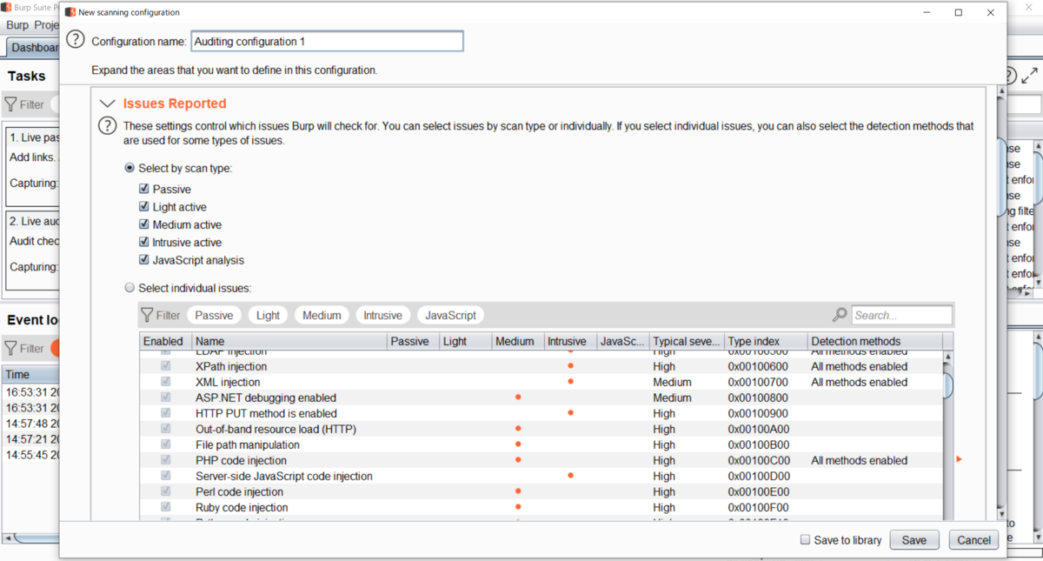The width and height of the screenshot is (1043, 561).
Task: Click the intrusive dot for XPath injection
Action: [570, 367]
